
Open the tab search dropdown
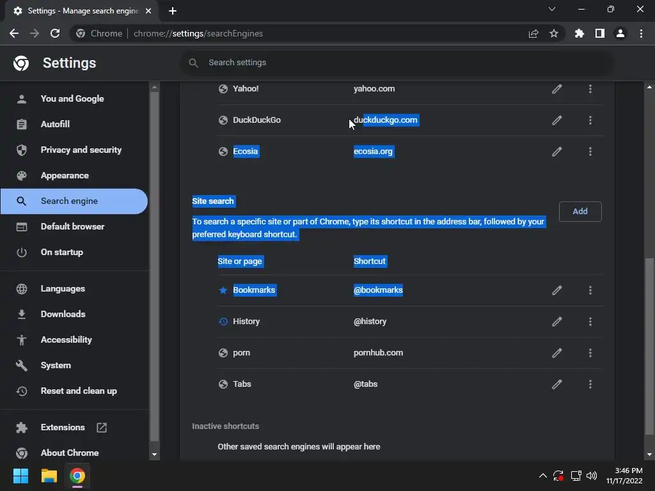pos(552,9)
